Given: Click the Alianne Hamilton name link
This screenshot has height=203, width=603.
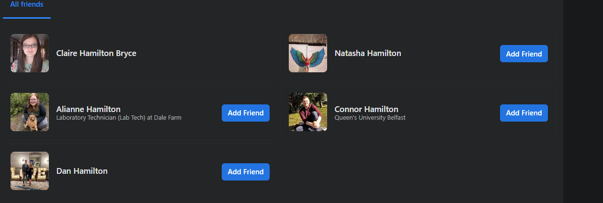Looking at the screenshot, I should click(x=89, y=109).
